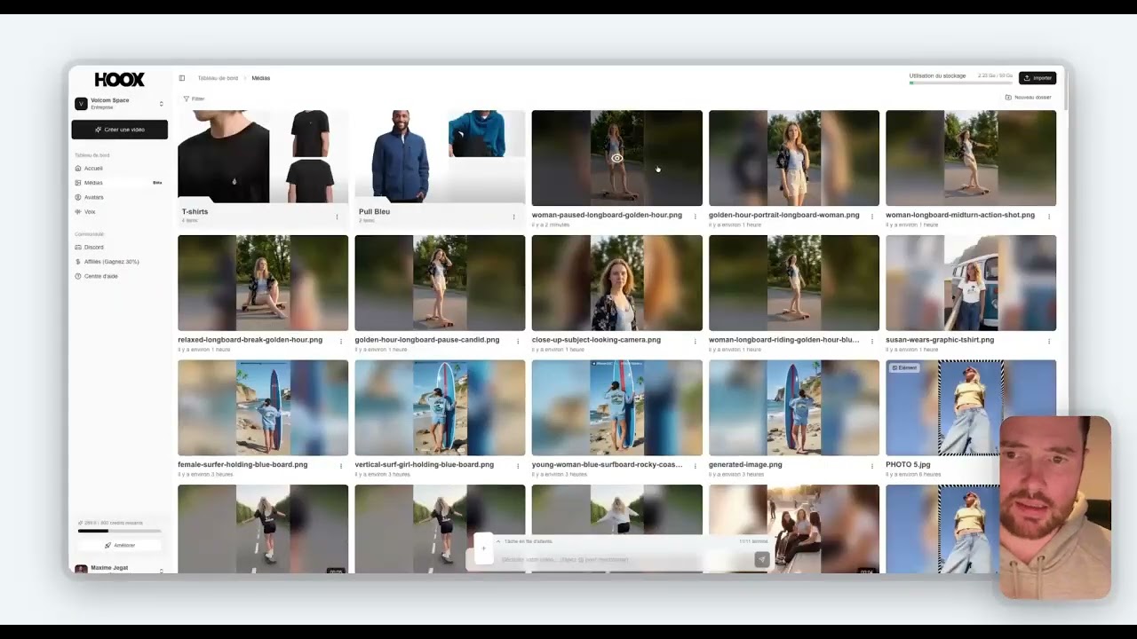Click the Importer upload button

pos(1038,78)
